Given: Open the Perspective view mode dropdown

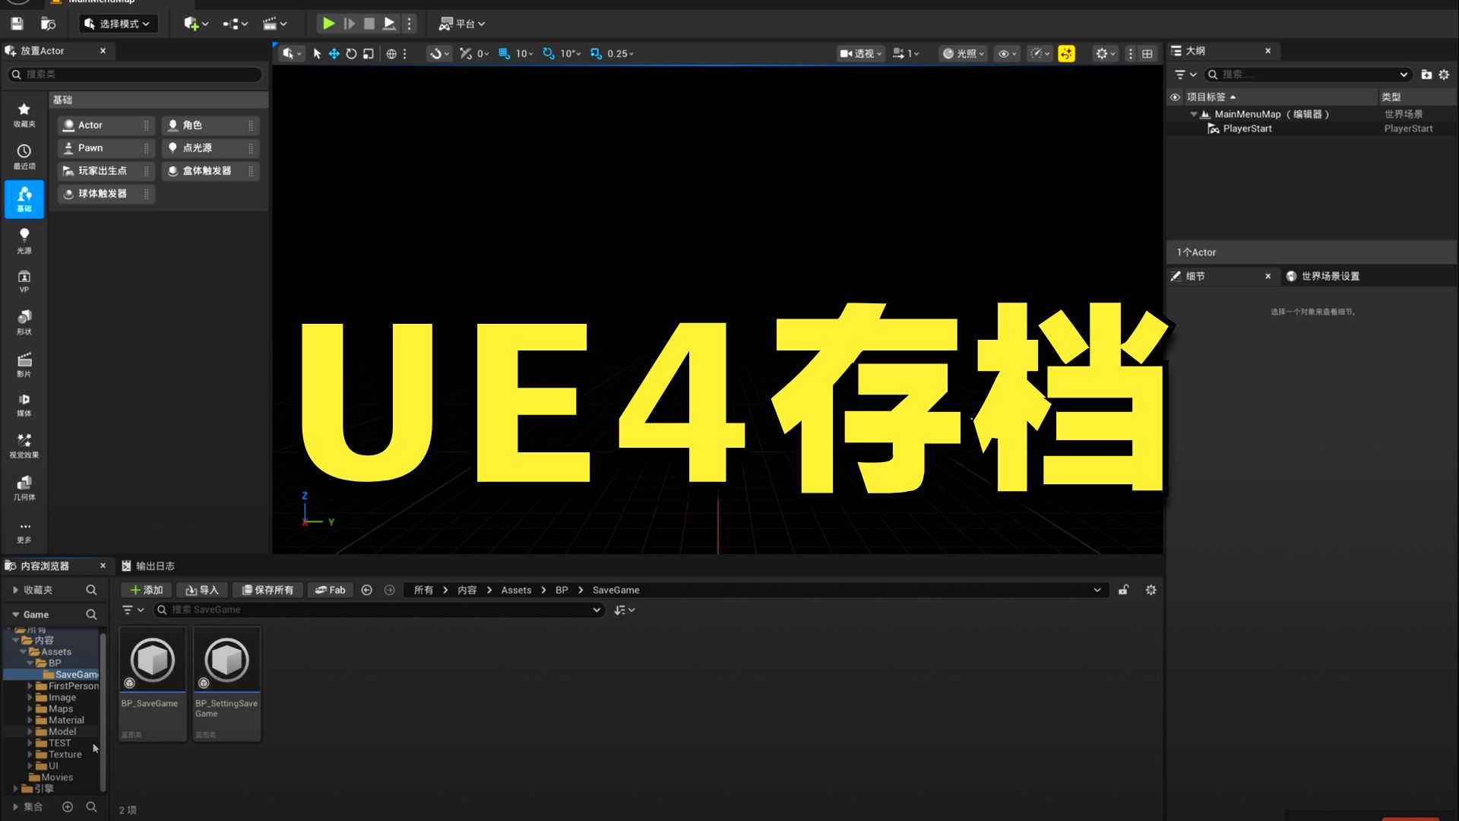Looking at the screenshot, I should pos(860,54).
